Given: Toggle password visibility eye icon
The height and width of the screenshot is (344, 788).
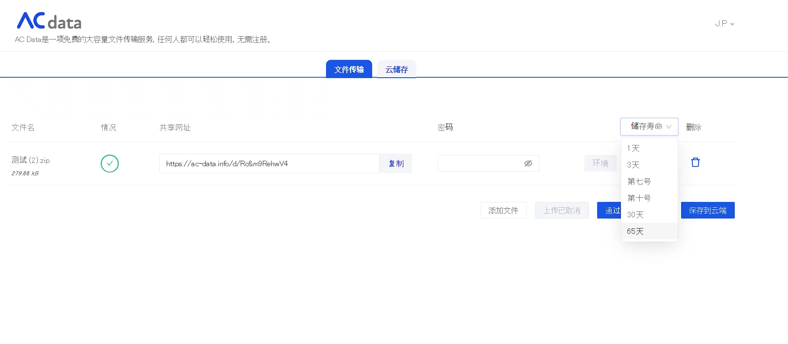Looking at the screenshot, I should coord(528,163).
